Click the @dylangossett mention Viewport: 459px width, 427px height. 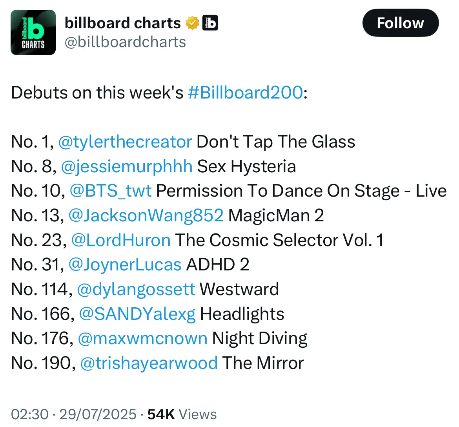click(136, 289)
